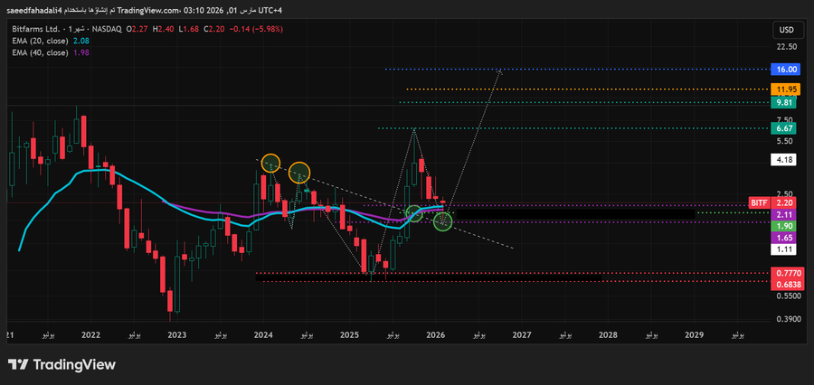Click the 2023 label on the time axis
Image resolution: width=814 pixels, height=385 pixels.
[177, 335]
